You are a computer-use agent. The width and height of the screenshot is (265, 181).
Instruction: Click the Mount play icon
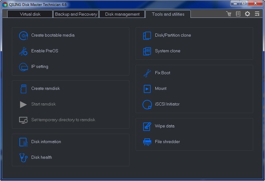tap(147, 89)
